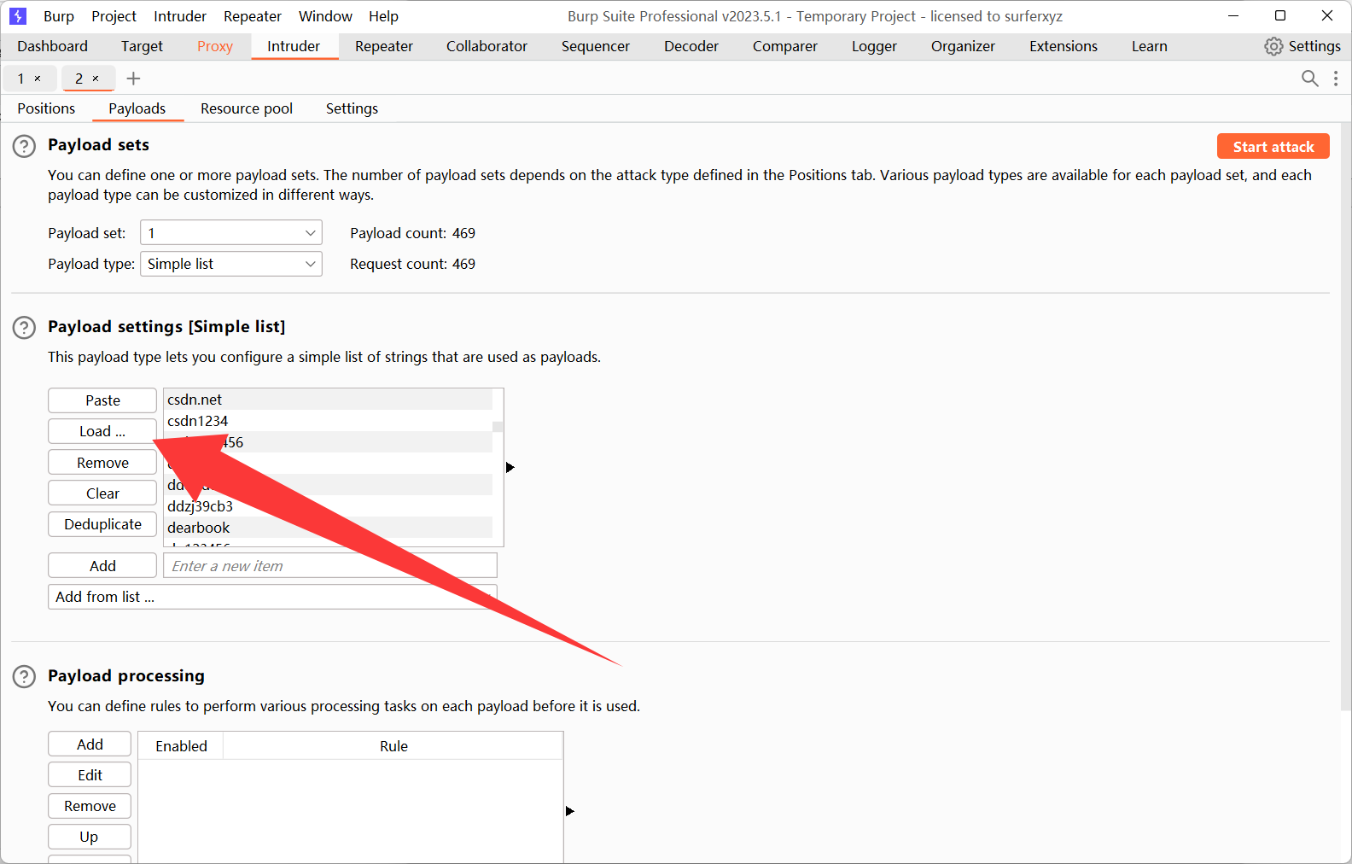Switch to the Extensions tab
1352x864 pixels.
pos(1064,46)
